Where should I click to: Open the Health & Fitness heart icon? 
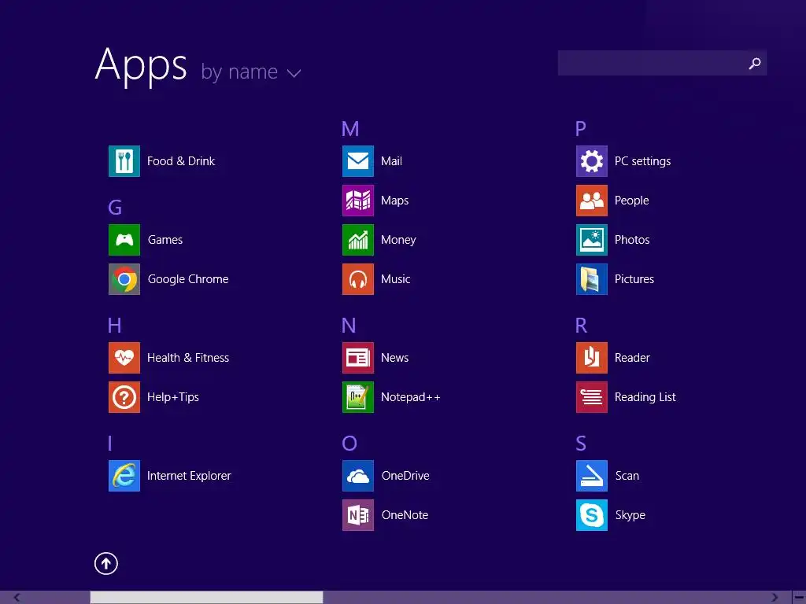click(x=124, y=358)
